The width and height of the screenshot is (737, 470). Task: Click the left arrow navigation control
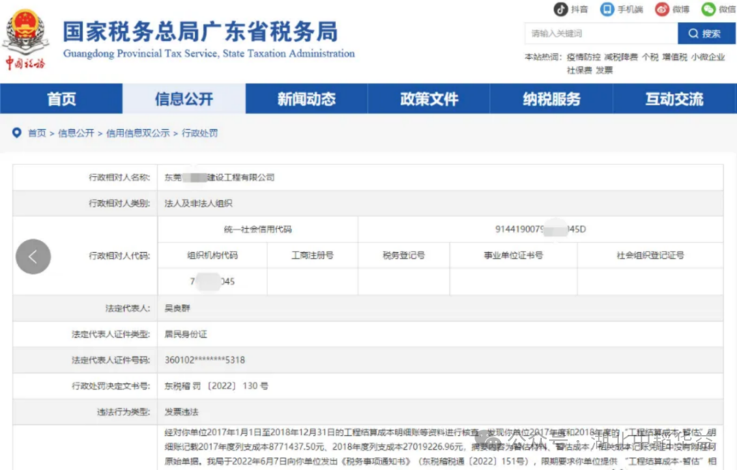(33, 257)
